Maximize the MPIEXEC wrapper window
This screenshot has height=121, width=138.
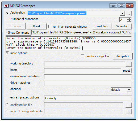coord(121,6)
